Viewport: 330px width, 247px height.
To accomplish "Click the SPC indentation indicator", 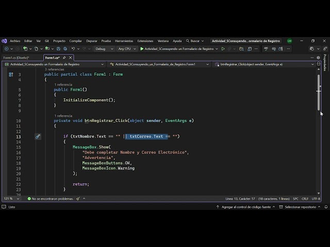I will coord(295,199).
